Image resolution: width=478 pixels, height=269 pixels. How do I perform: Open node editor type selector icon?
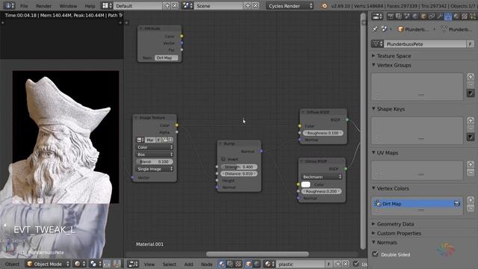click(x=133, y=264)
